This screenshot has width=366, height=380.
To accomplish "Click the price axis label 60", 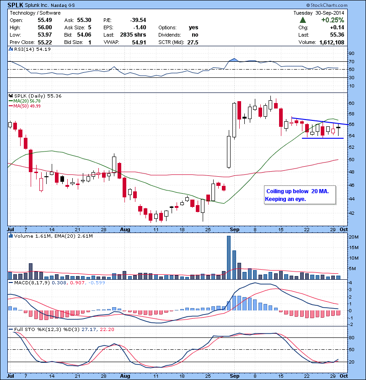I will 351,103.
